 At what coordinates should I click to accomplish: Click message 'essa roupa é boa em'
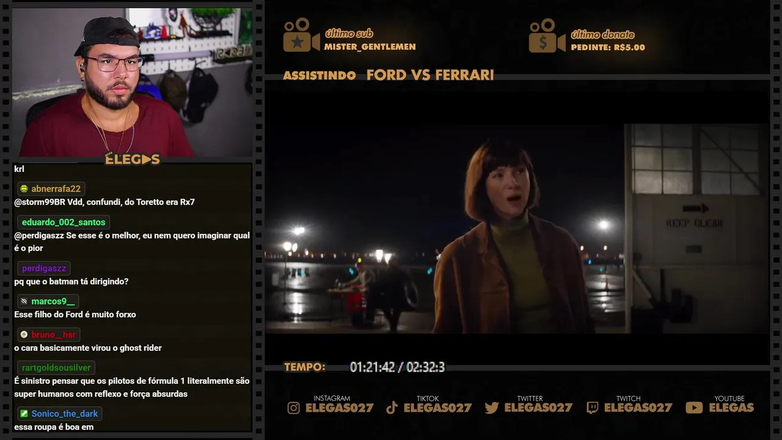pos(54,427)
